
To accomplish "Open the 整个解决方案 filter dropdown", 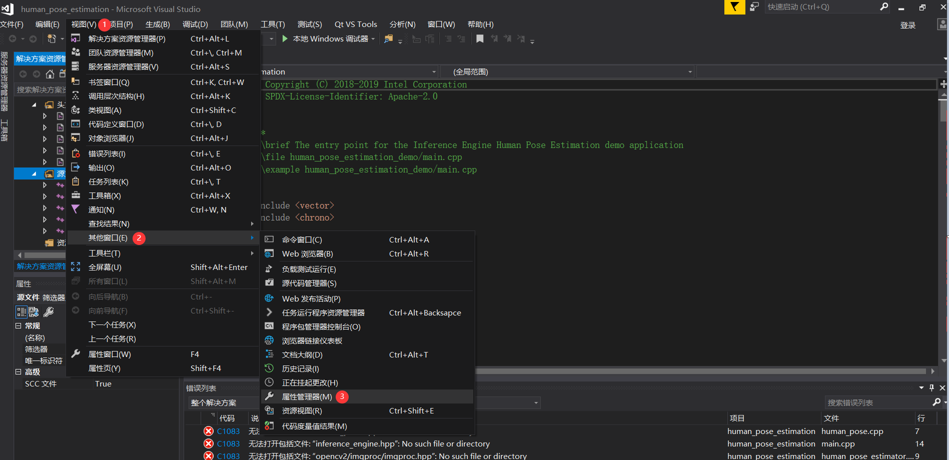I will 224,402.
